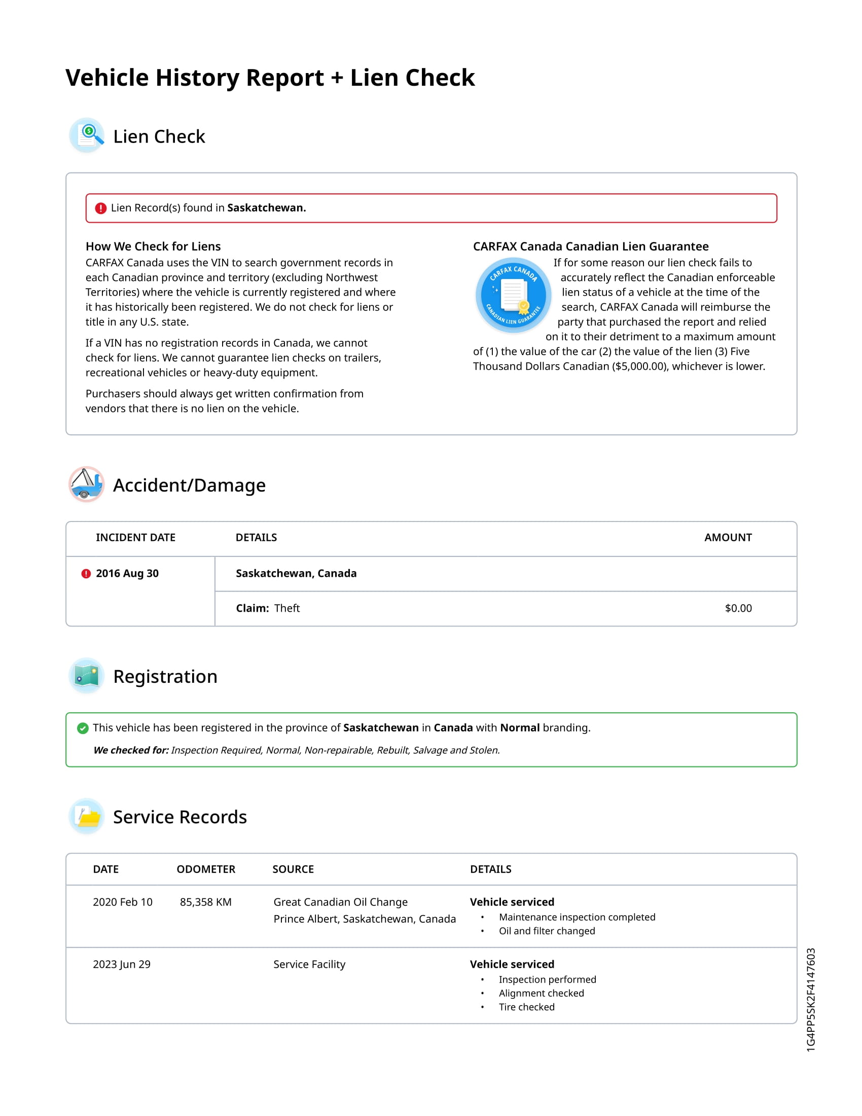Image resolution: width=862 pixels, height=1116 pixels.
Task: Click the 'Service Facility' source entry
Action: tap(309, 964)
